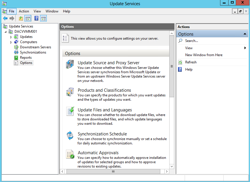This screenshot has height=182, width=250.
Task: Toggle the Show/Hide Console Tree icon
Action: (28, 19)
